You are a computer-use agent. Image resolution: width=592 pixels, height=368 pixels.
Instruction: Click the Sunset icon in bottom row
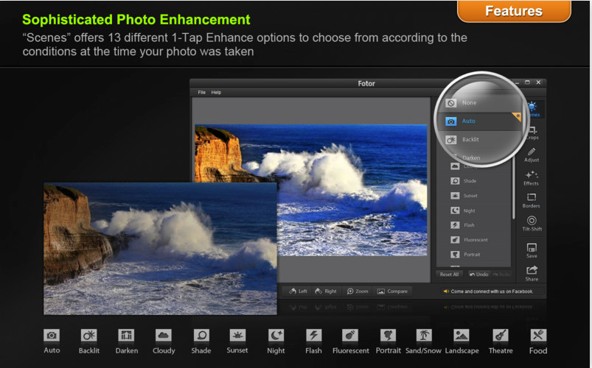pos(237,336)
